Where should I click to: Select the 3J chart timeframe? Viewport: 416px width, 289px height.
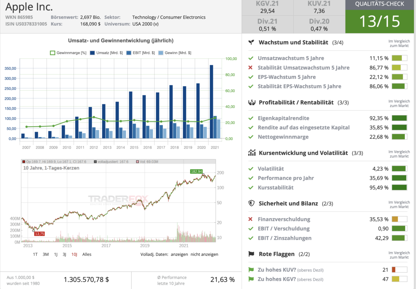65,254
